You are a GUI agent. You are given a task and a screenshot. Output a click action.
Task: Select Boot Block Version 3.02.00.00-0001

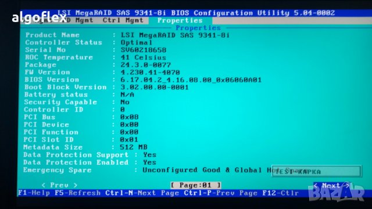click(155, 87)
